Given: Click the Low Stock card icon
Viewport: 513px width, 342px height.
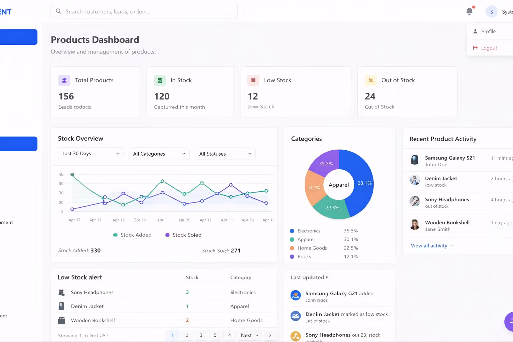Looking at the screenshot, I should 253,80.
